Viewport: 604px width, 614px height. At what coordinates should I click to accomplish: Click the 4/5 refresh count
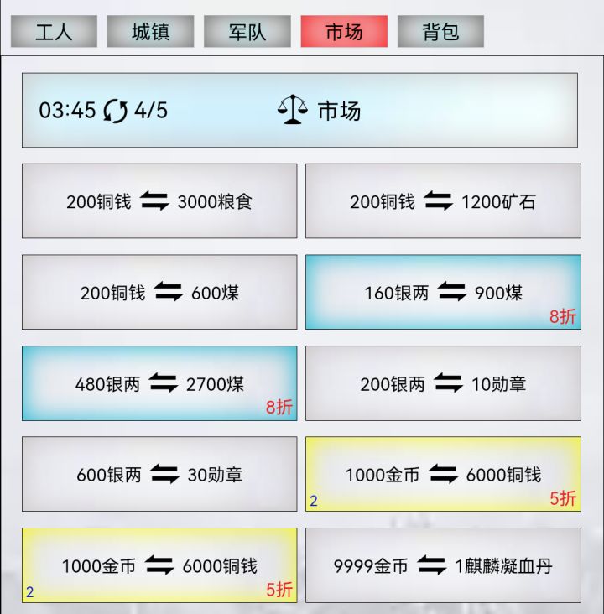[151, 111]
